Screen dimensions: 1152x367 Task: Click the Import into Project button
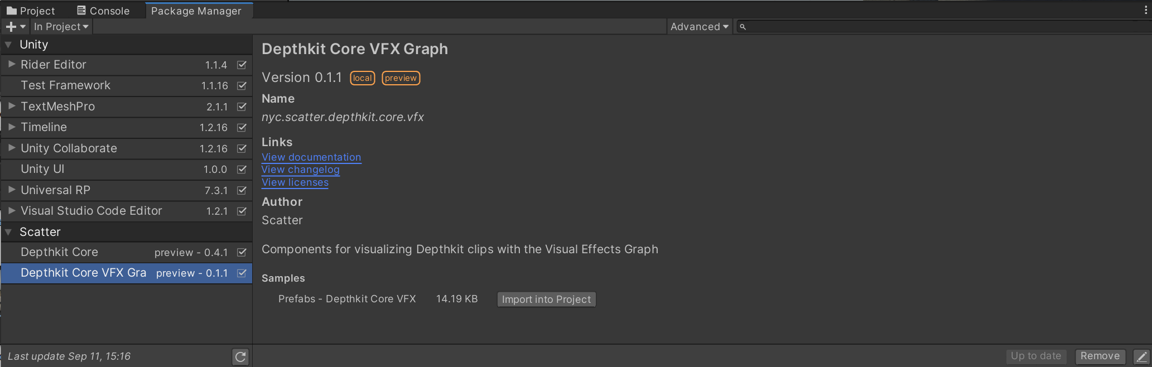546,299
